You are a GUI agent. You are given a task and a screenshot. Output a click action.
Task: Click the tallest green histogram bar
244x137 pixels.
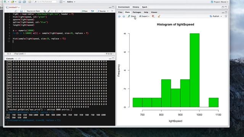(x=194, y=70)
